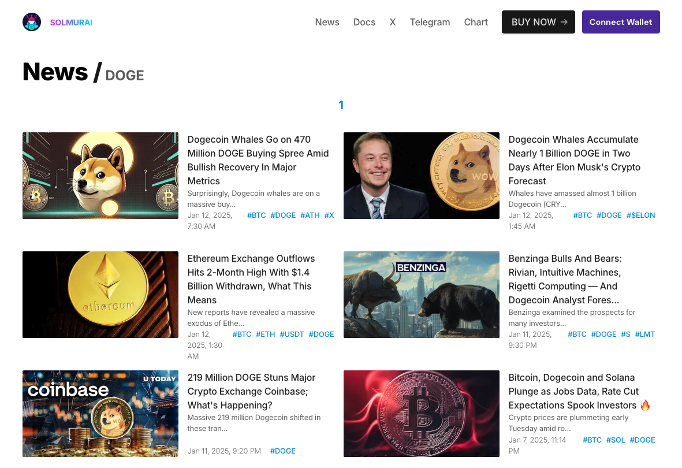Open the Chart navigation link
This screenshot has height=468, width=682.
click(476, 22)
